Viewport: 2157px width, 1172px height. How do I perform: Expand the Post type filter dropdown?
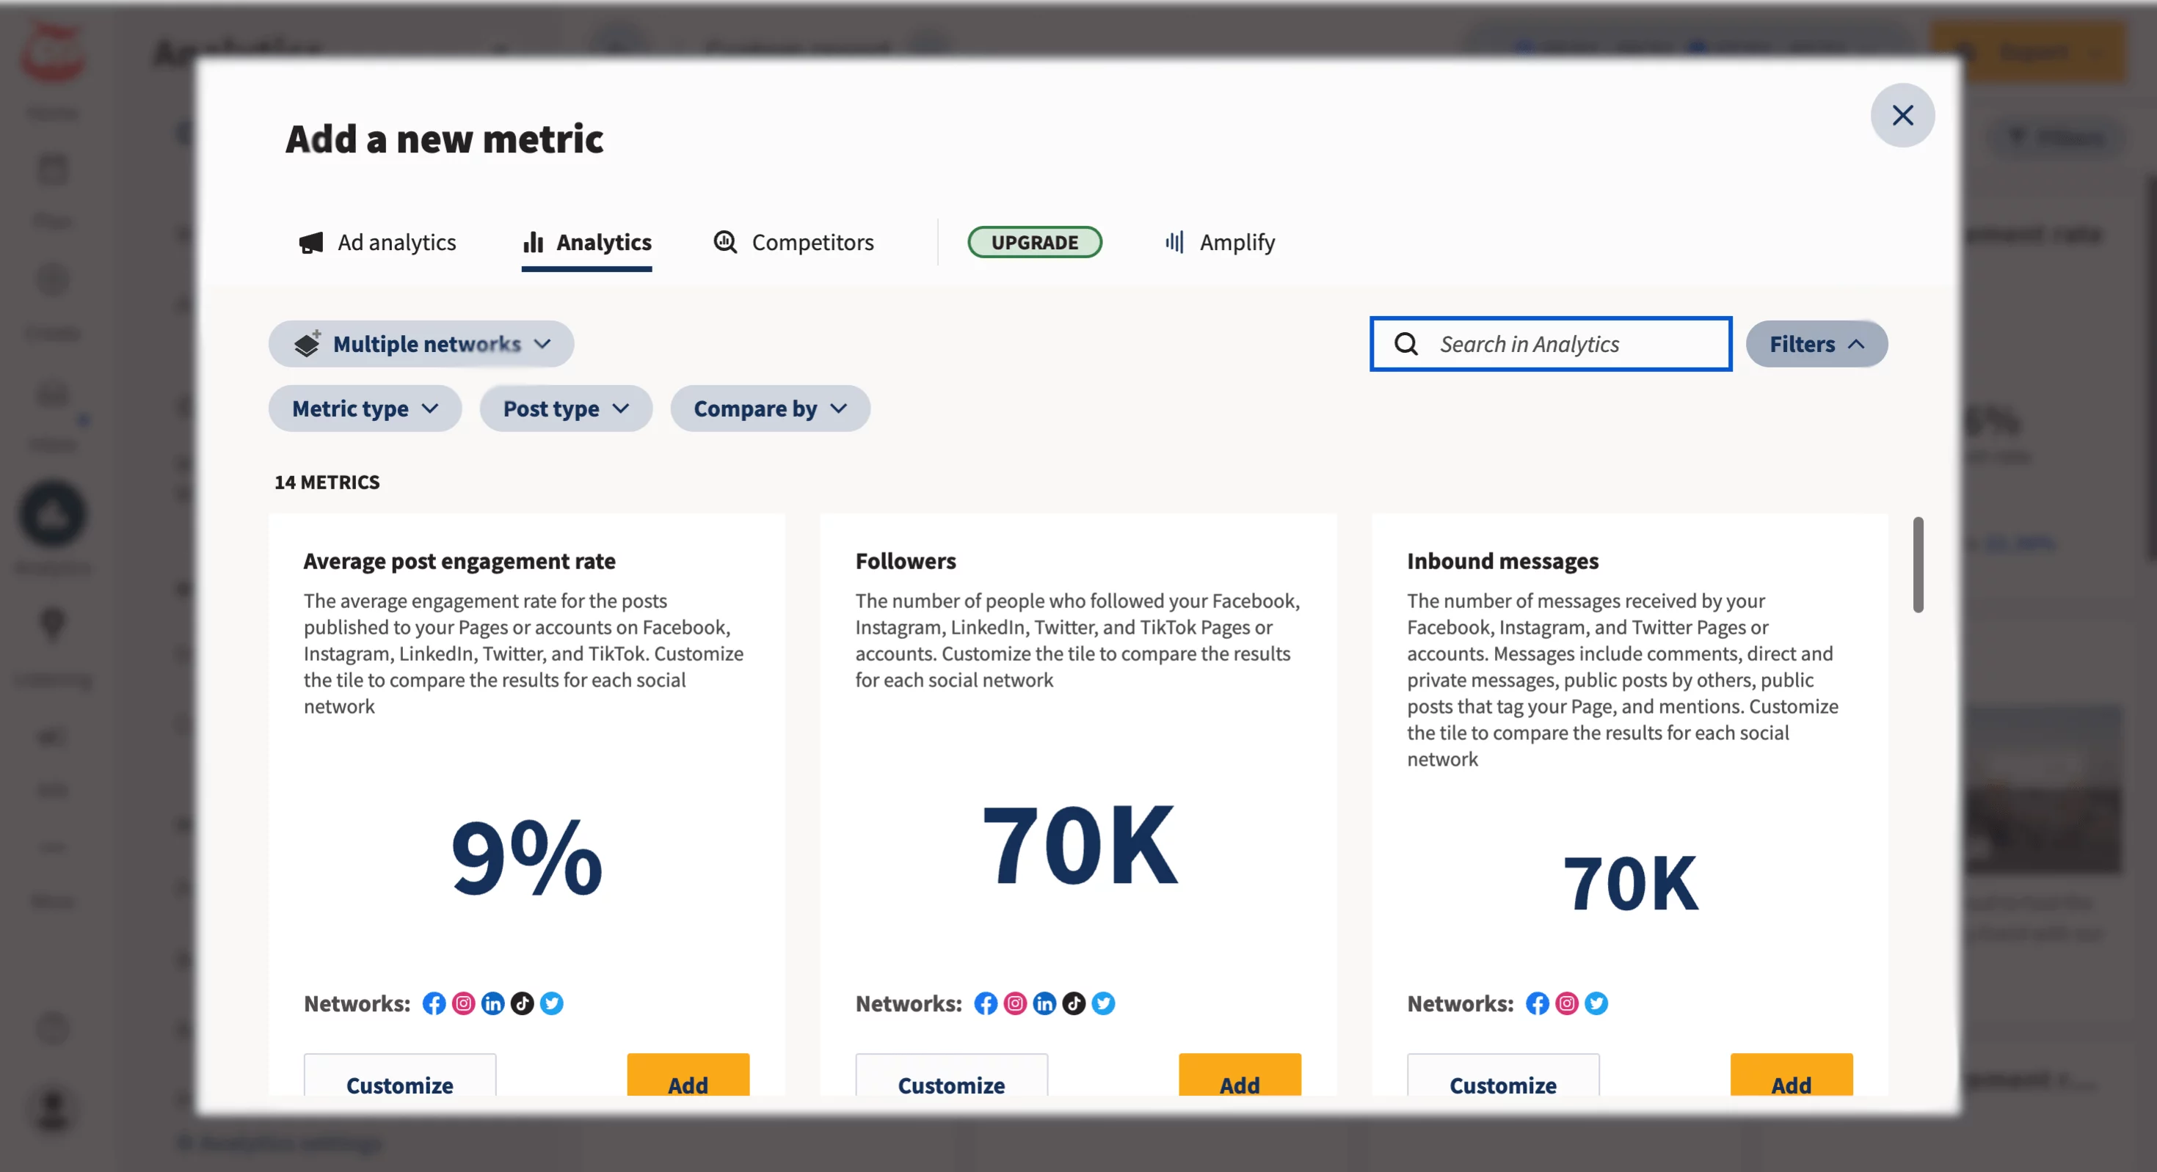pyautogui.click(x=563, y=407)
